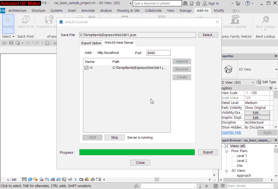Viewport: 278px width, 189px height.
Task: Click the Edit Type button
Action: click(266, 82)
